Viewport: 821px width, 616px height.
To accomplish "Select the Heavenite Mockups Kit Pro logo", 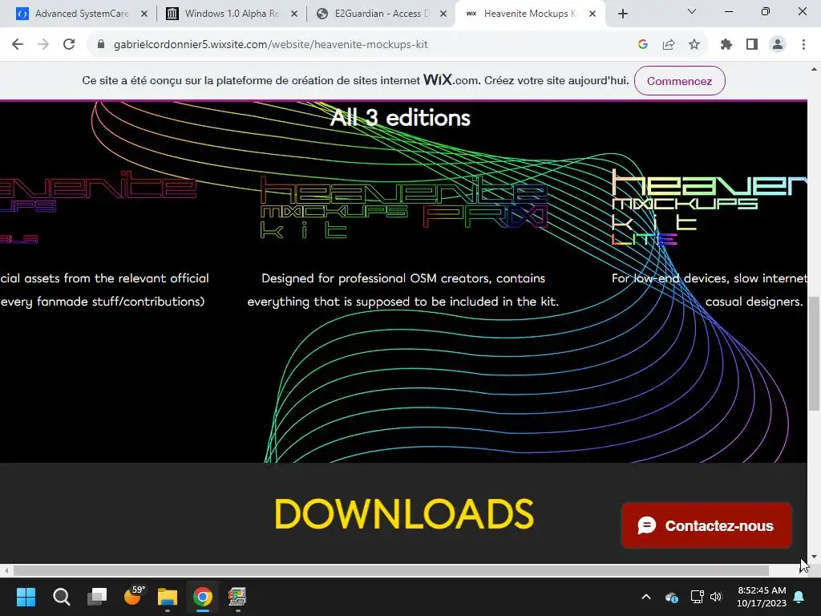I will [x=404, y=208].
